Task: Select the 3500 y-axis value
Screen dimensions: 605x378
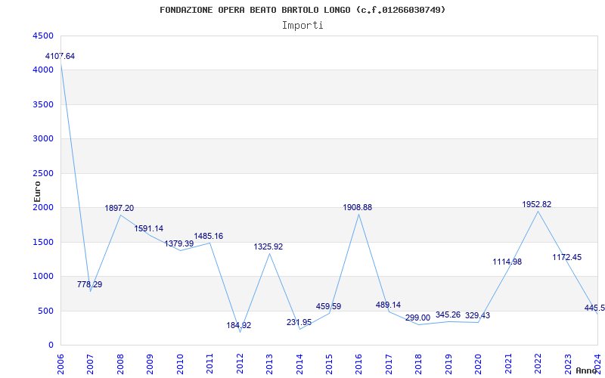Action: pyautogui.click(x=42, y=104)
